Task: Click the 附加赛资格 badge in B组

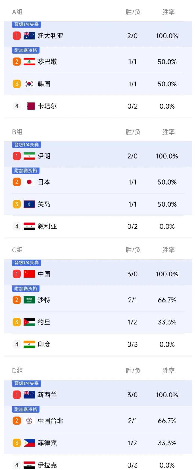Action: coord(26,171)
